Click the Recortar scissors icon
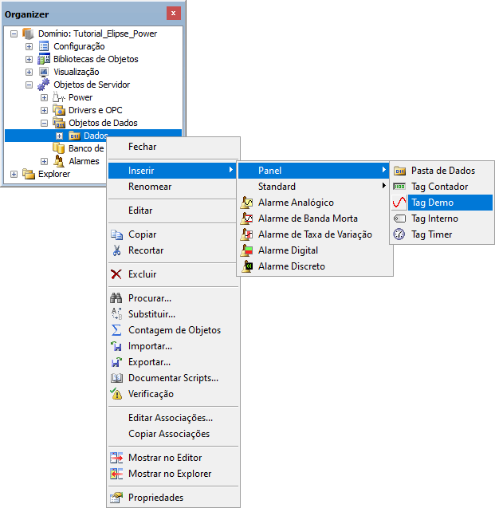 point(116,250)
